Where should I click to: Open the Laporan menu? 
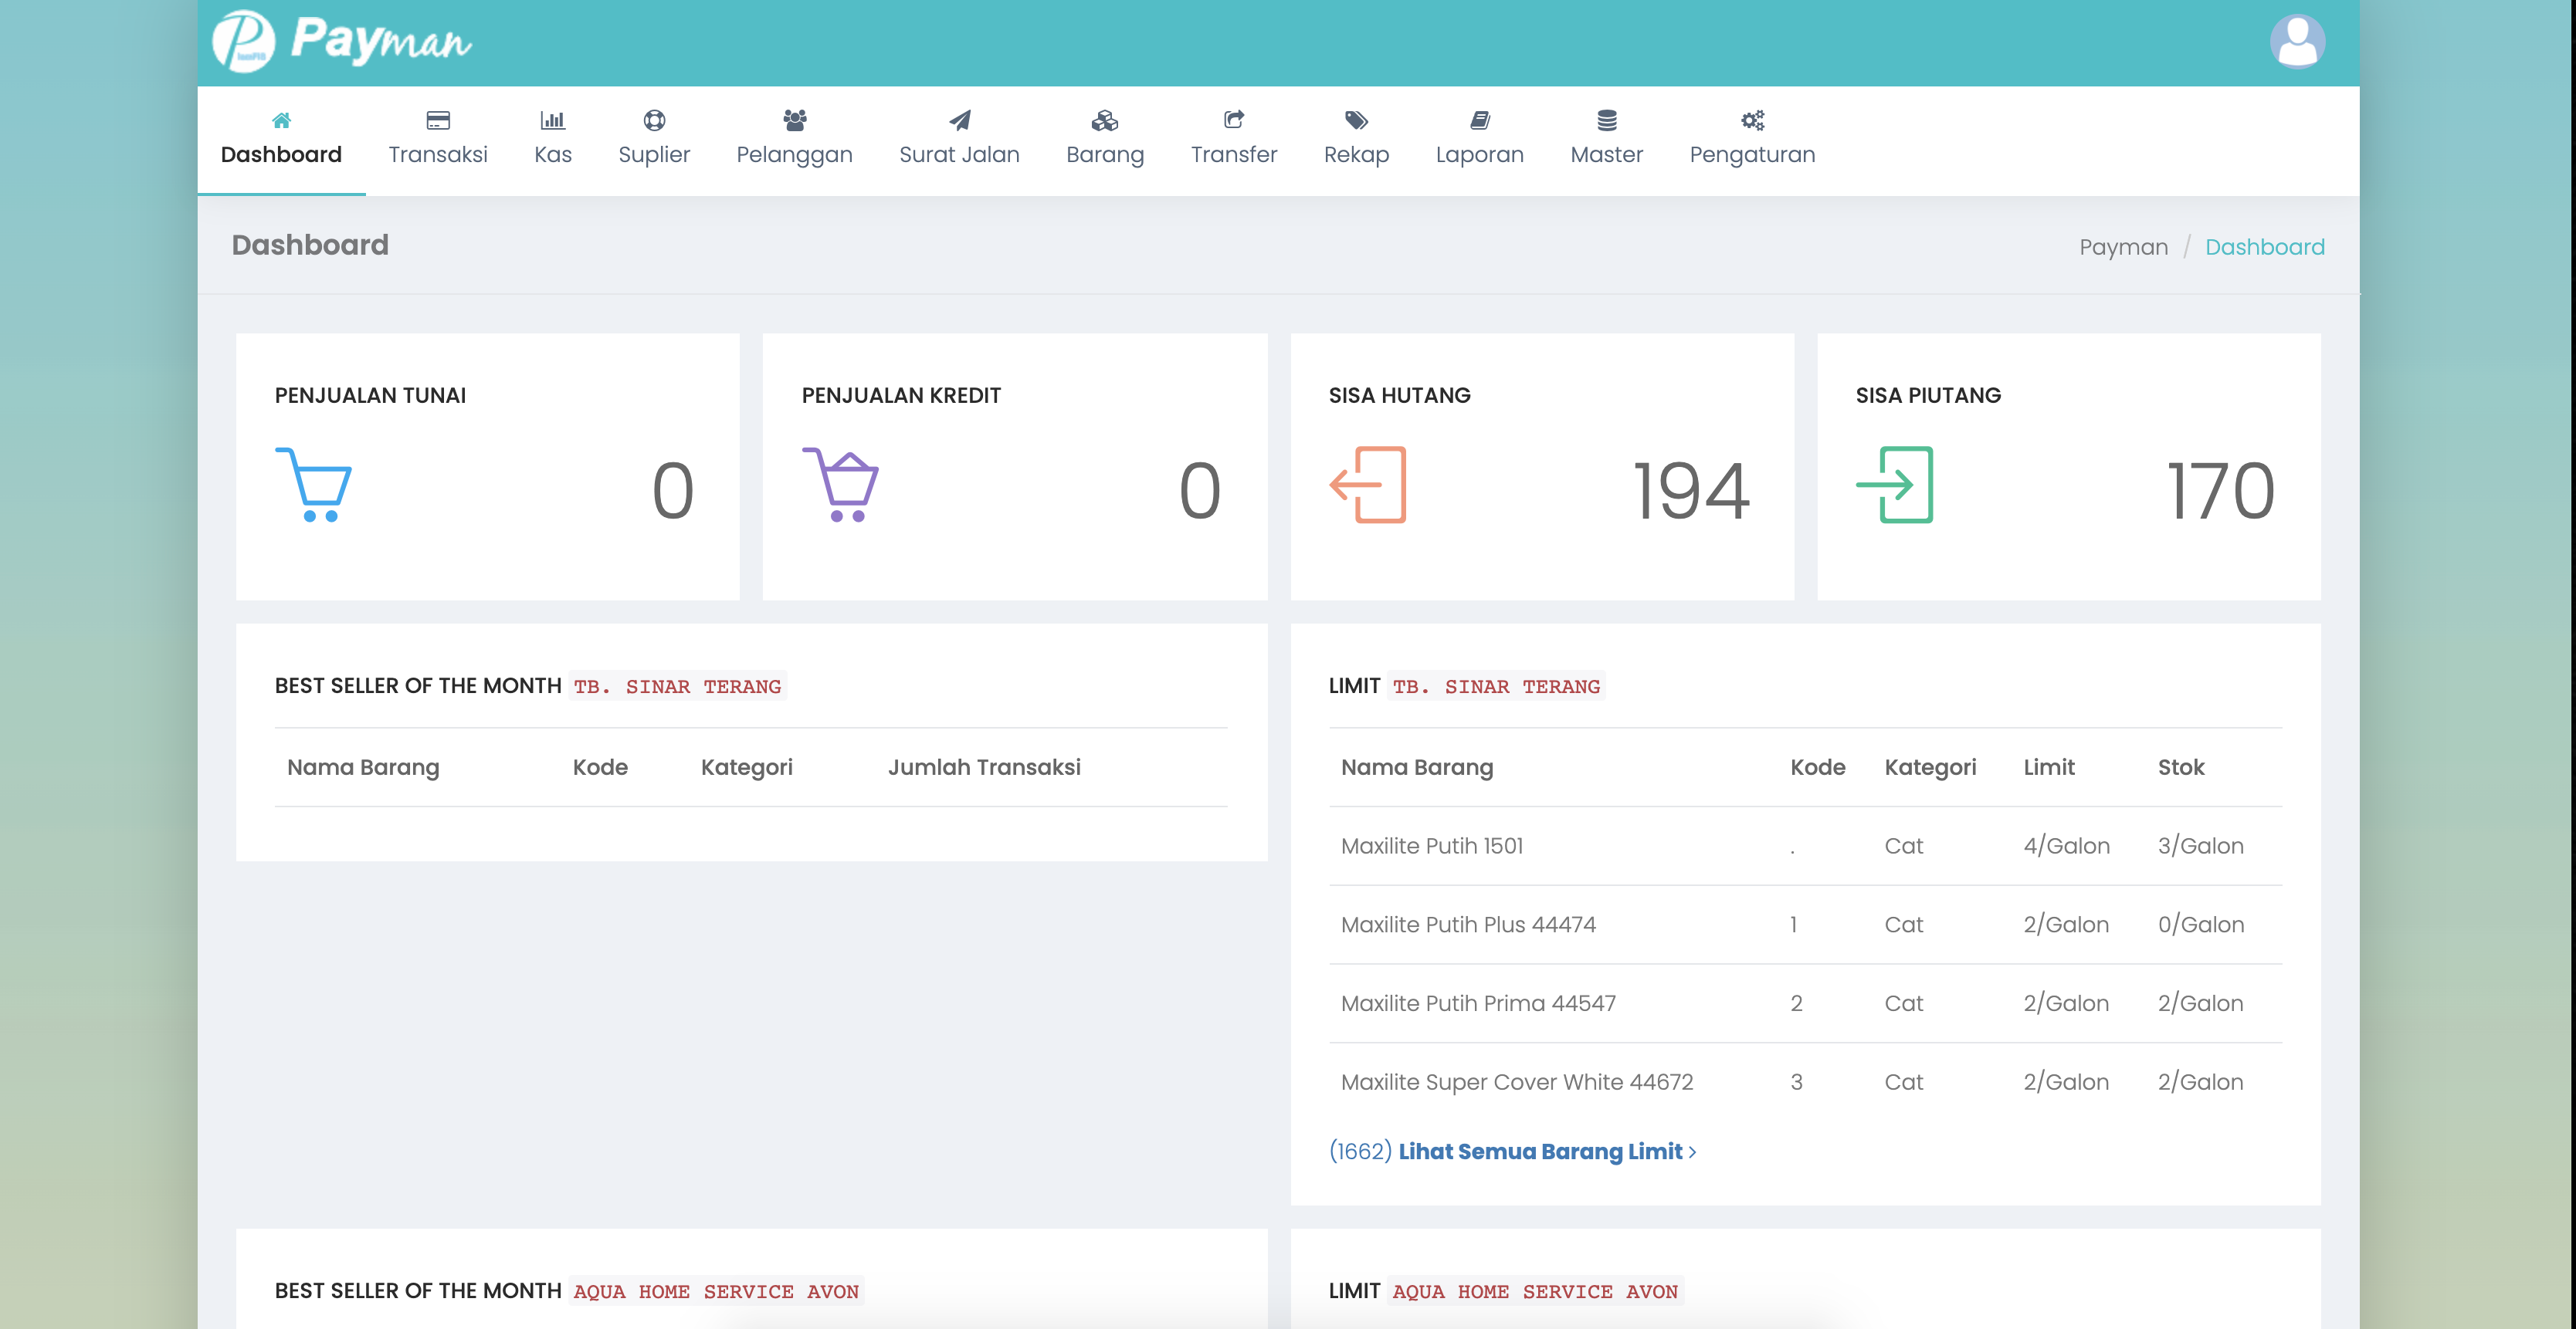click(x=1479, y=140)
